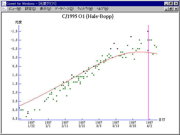Open the 設定(S) menu
180x135 pixels.
click(x=30, y=9)
